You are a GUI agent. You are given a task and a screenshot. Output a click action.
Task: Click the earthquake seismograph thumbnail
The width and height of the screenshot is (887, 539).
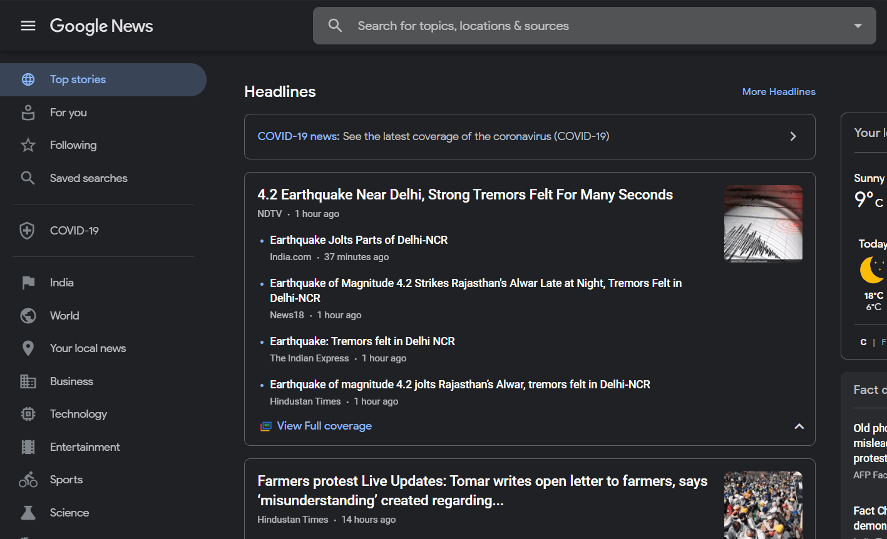pos(763,223)
